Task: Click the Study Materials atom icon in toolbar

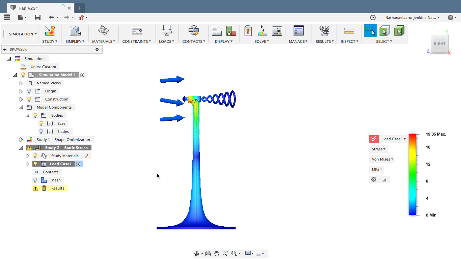Action: point(103,31)
